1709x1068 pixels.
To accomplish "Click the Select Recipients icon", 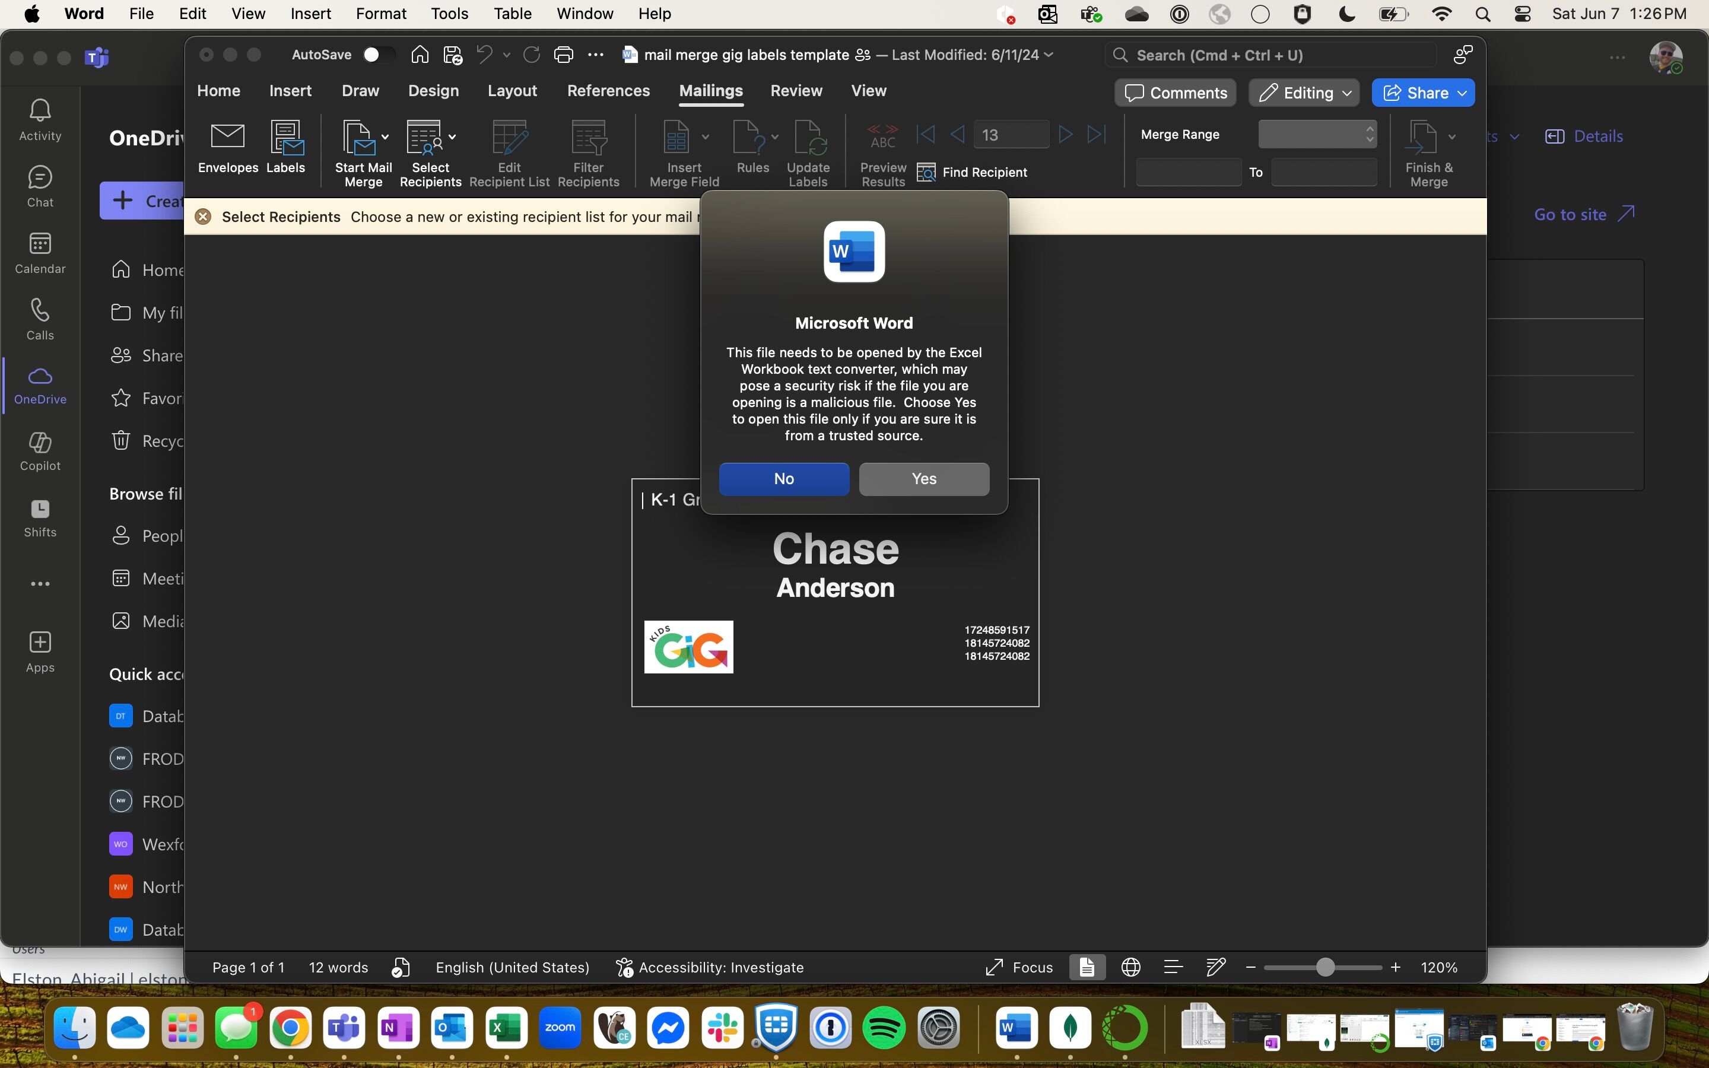I will (424, 138).
